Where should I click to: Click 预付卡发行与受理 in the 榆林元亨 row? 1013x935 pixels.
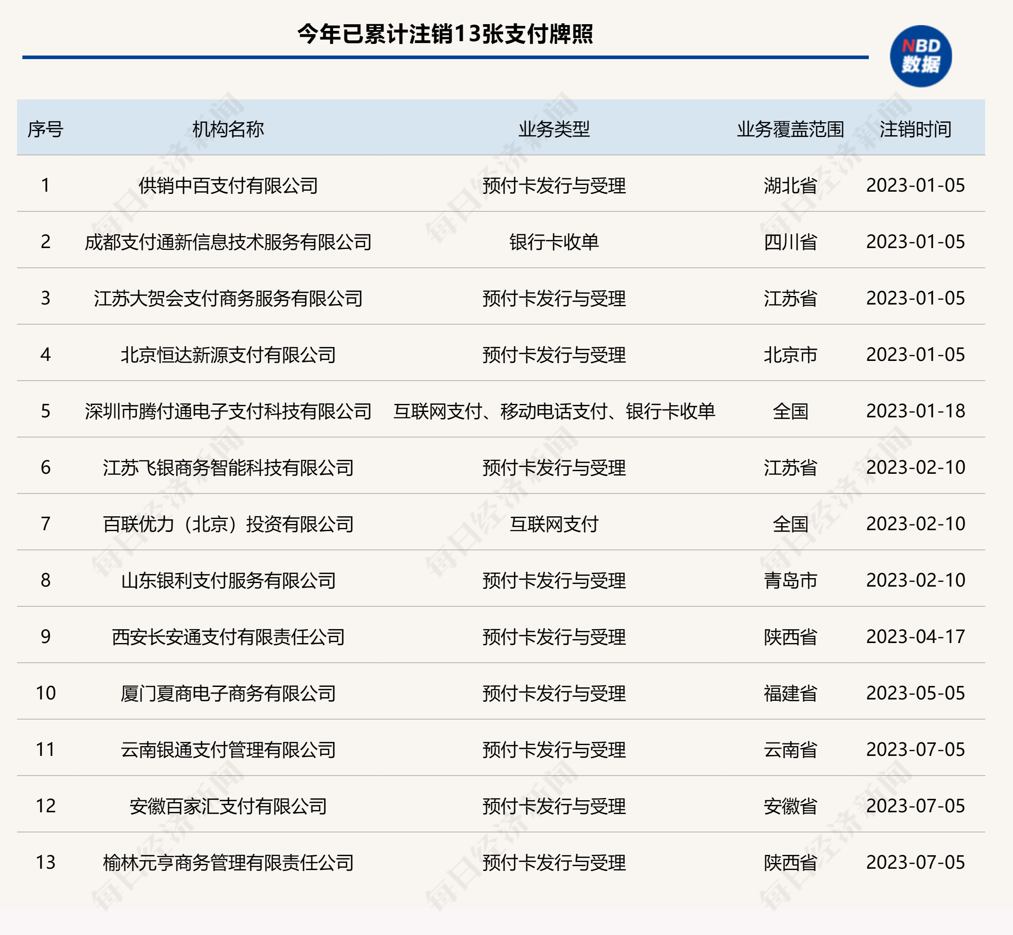[554, 862]
